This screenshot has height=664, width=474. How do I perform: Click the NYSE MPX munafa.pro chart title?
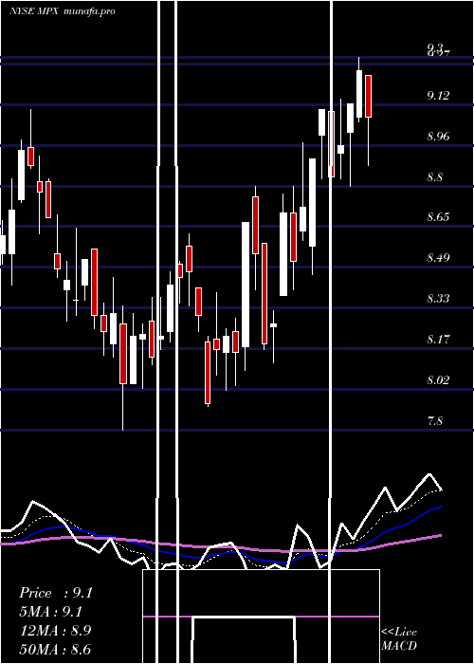[63, 11]
